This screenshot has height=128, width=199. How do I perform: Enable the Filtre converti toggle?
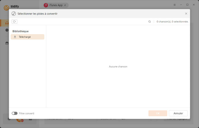click(x=14, y=113)
